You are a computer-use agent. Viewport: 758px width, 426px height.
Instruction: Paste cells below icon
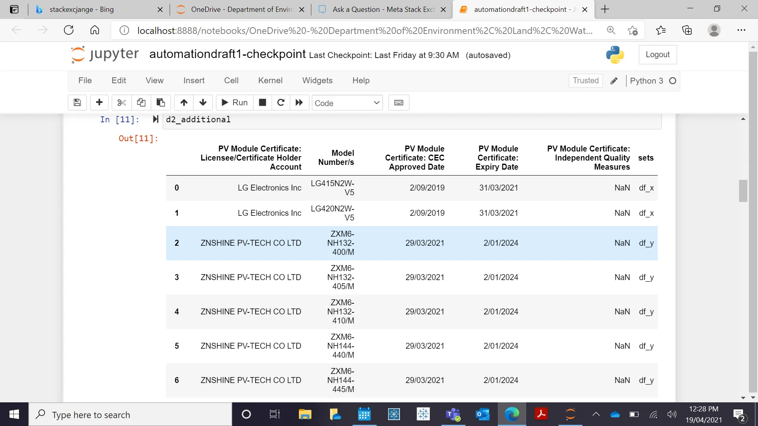pos(161,103)
